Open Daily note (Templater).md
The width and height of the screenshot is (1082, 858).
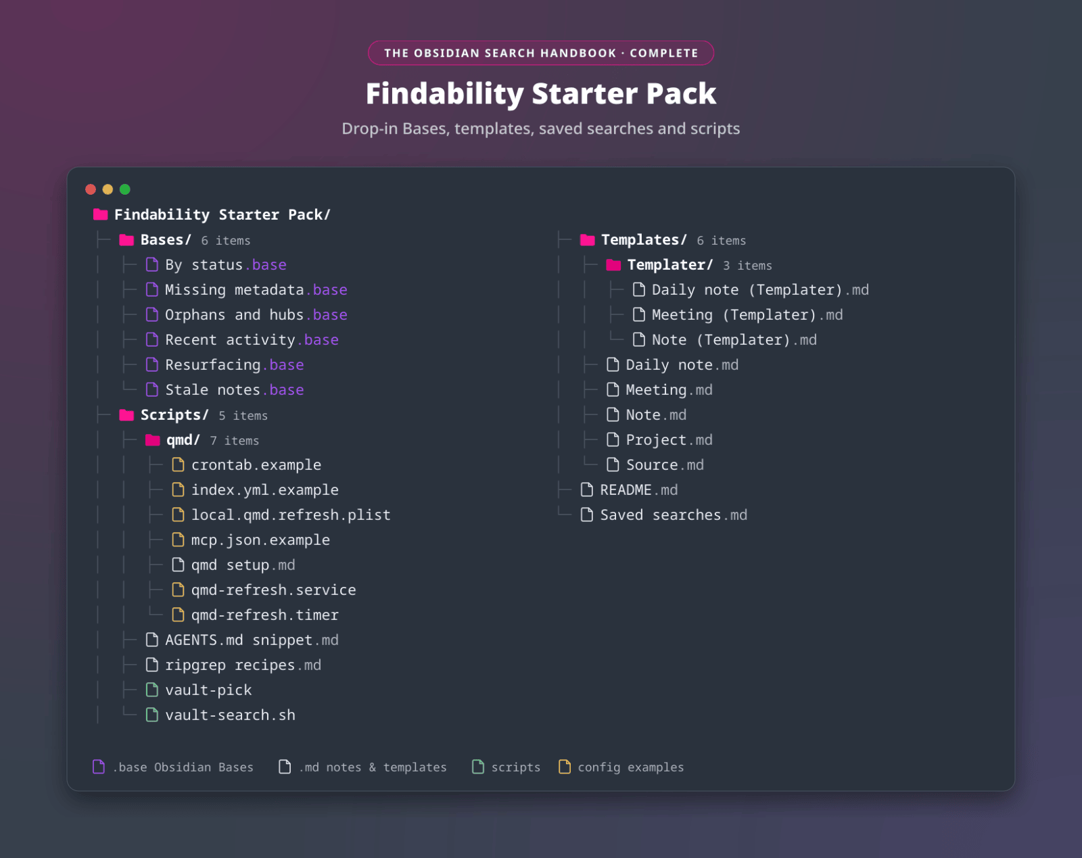pyautogui.click(x=760, y=290)
